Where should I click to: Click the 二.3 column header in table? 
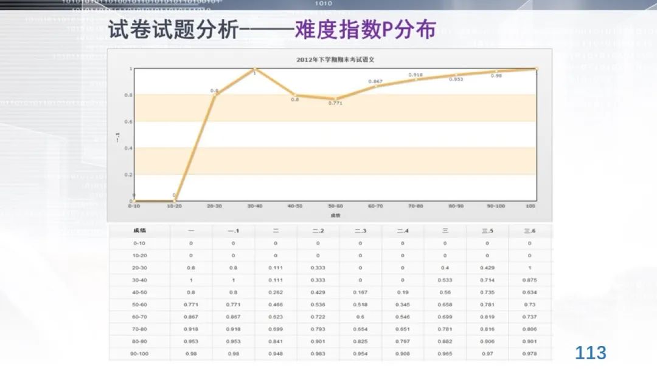[360, 231]
